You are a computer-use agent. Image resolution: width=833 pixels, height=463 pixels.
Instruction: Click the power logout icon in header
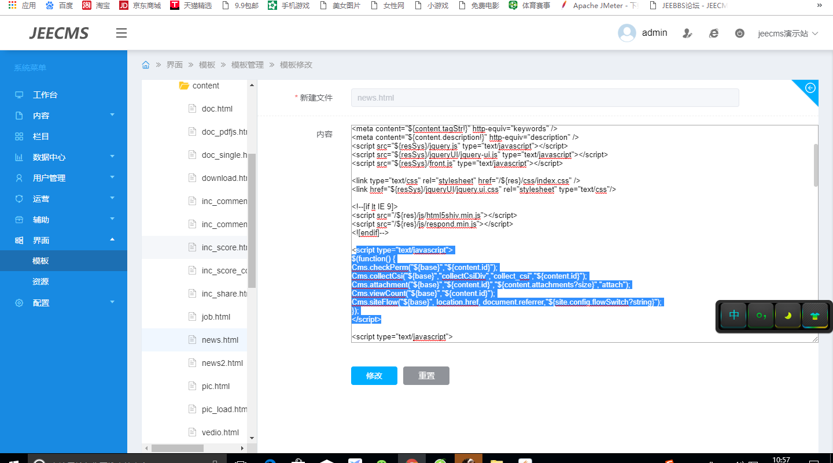click(739, 34)
